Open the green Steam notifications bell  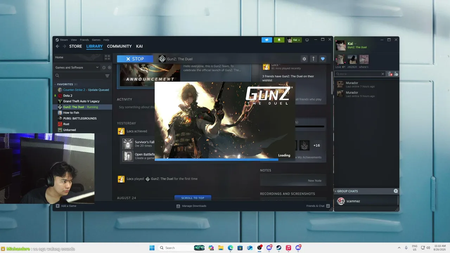[279, 40]
